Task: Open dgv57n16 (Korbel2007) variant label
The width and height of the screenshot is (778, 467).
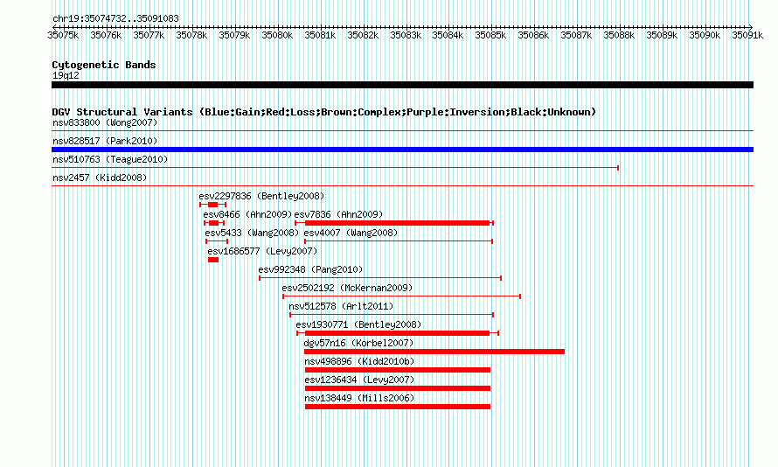Action: (x=358, y=343)
